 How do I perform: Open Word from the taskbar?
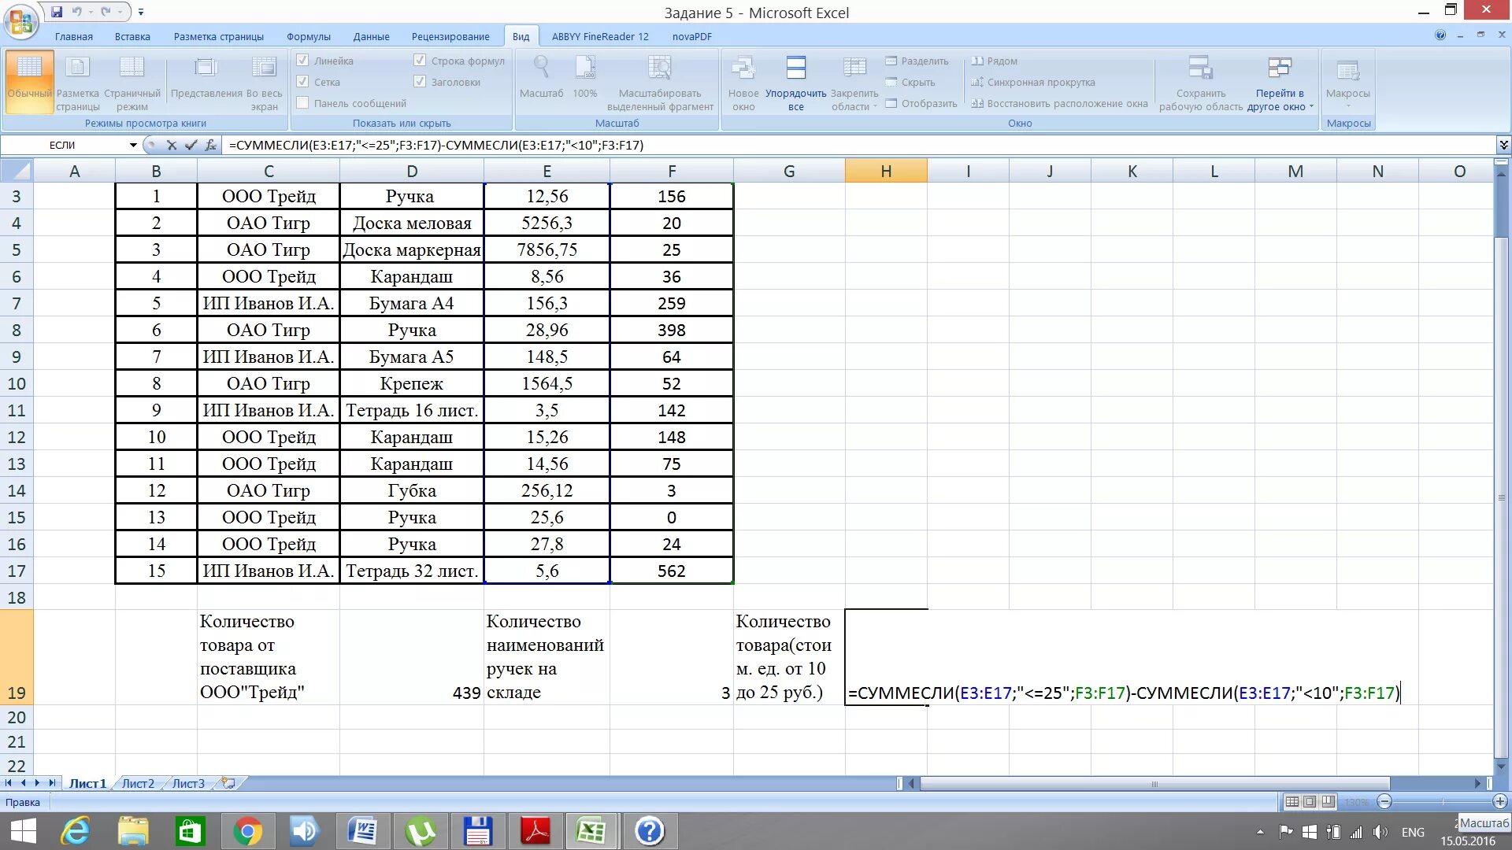(362, 831)
